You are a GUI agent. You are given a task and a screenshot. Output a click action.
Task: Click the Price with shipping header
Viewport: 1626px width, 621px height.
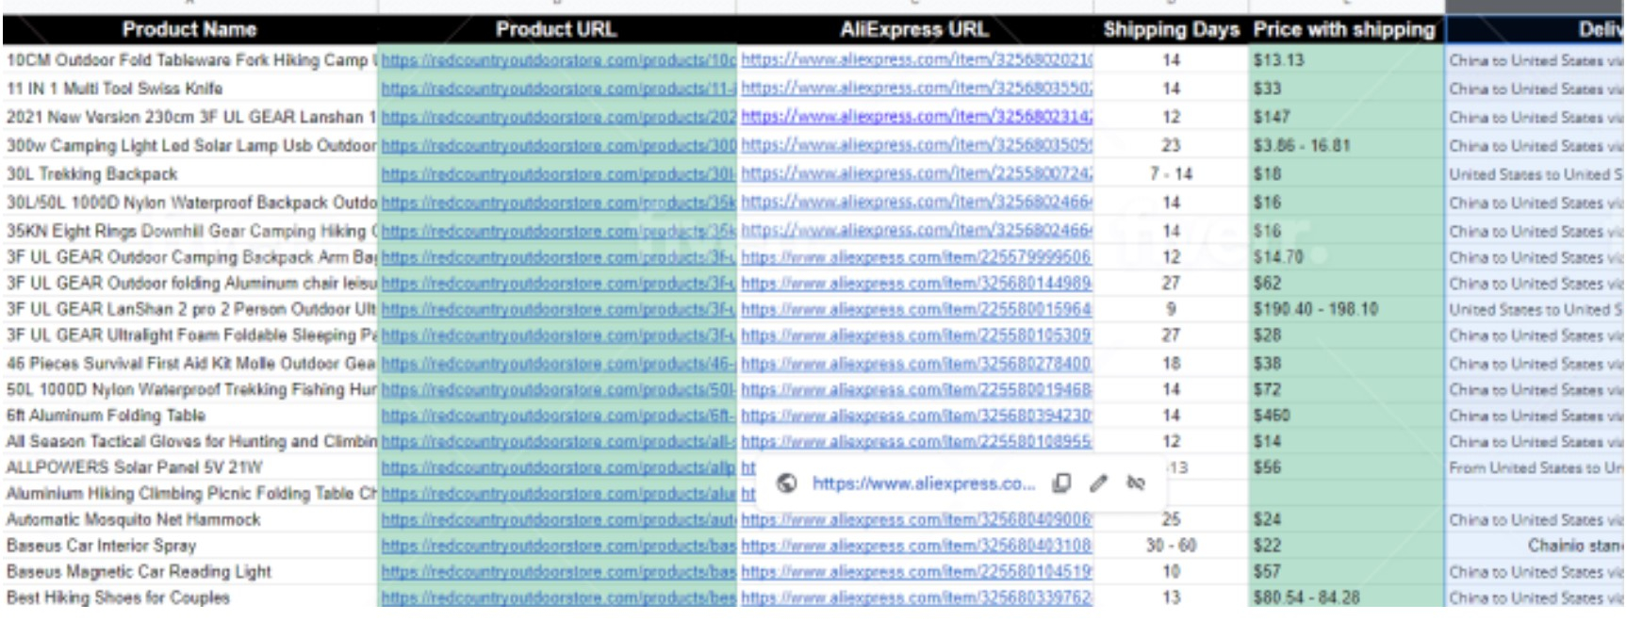(1344, 30)
